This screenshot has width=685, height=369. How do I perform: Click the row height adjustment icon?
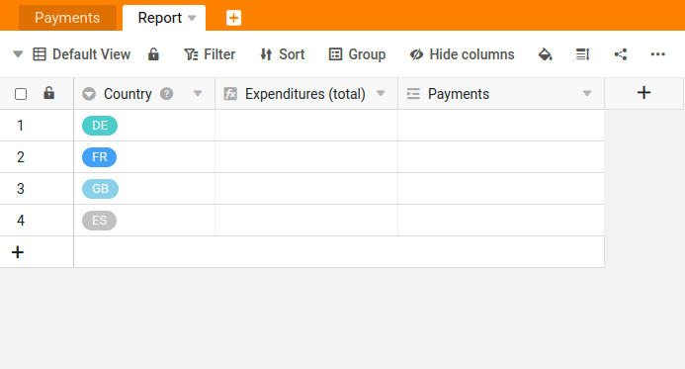point(583,54)
